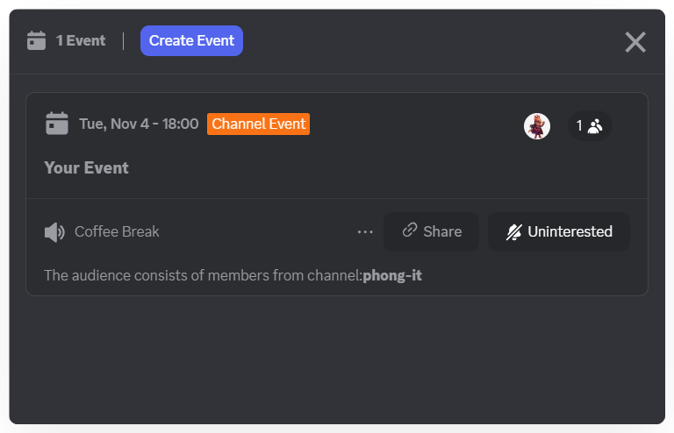Click the orange Channel Event badge

[x=258, y=124]
